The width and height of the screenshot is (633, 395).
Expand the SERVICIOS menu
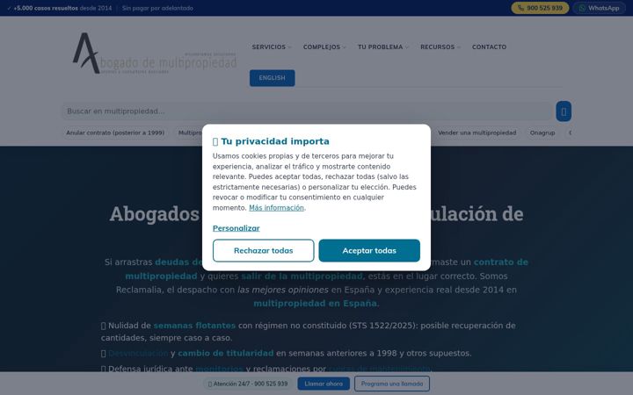pos(271,47)
